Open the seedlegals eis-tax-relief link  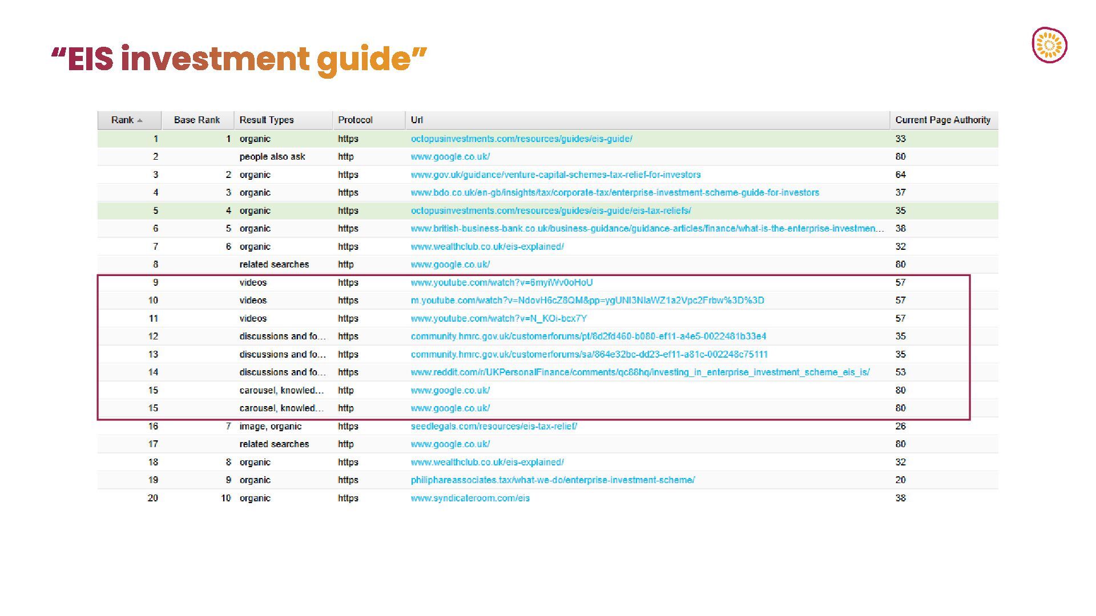pos(494,426)
